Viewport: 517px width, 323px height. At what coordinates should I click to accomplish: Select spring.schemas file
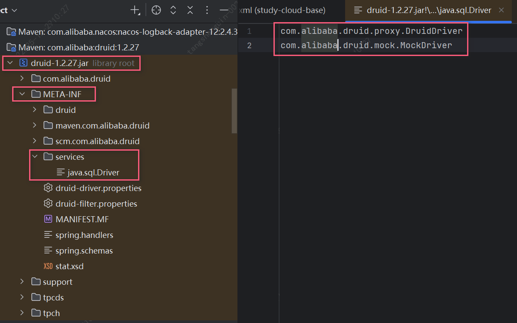click(x=84, y=250)
